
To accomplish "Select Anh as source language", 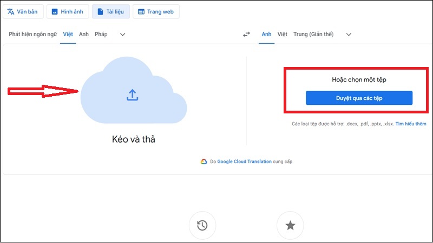I will [x=84, y=34].
